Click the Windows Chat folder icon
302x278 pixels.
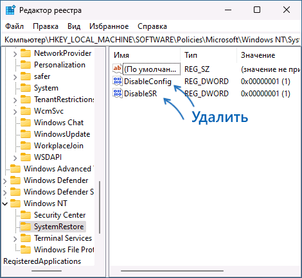coord(26,123)
